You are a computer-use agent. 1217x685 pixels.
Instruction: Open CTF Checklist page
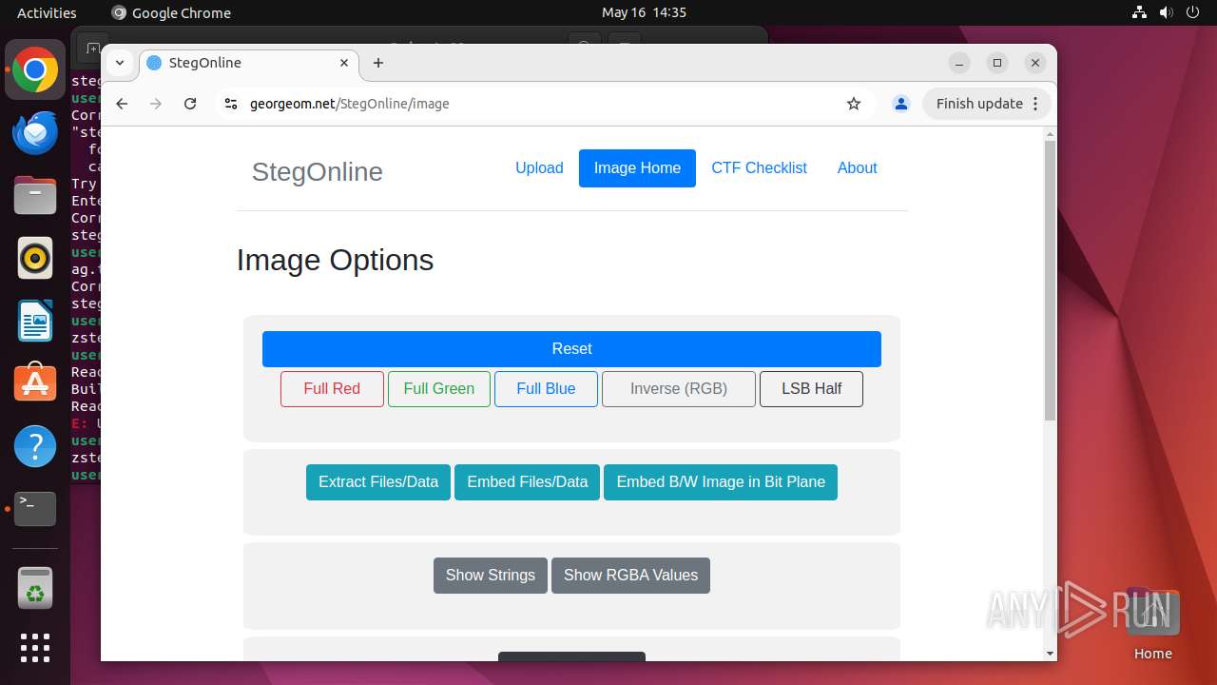(x=759, y=168)
